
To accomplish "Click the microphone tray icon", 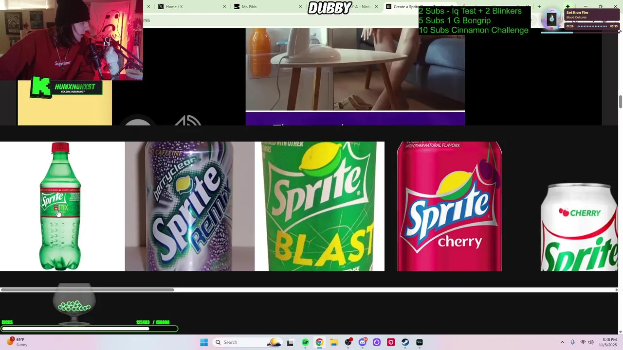I will point(572,342).
